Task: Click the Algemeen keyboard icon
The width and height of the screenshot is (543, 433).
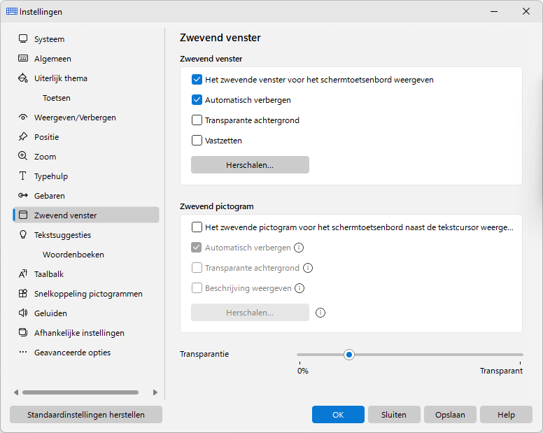Action: (23, 58)
